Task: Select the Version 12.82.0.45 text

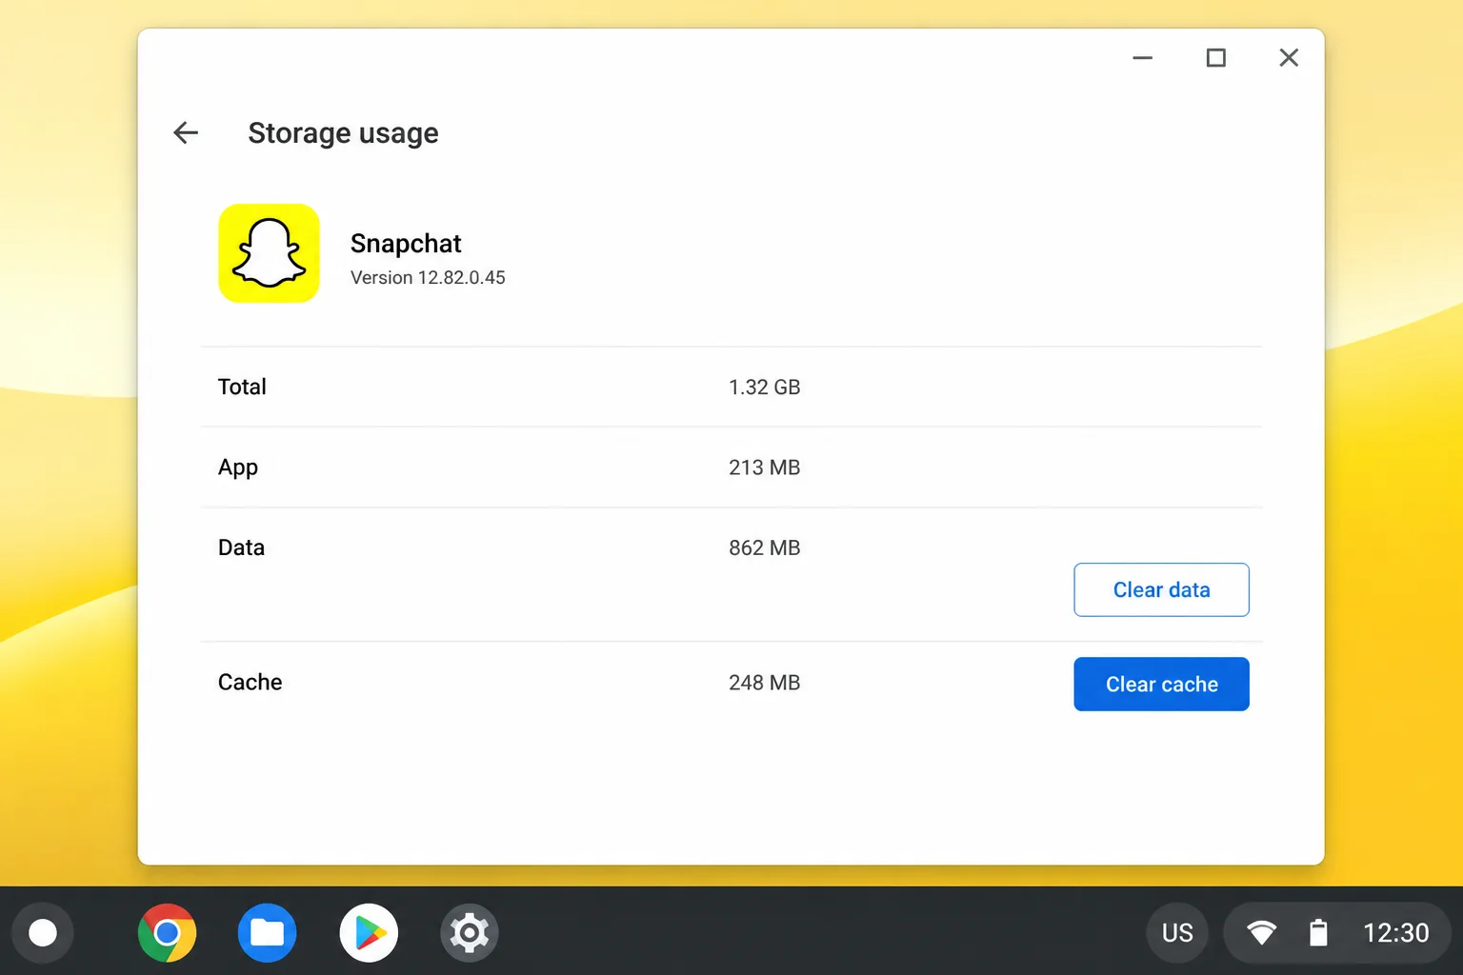Action: point(428,278)
